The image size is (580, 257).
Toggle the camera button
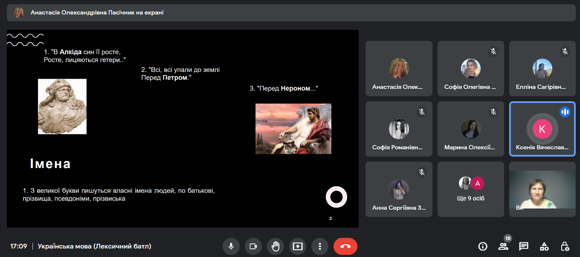coord(253,246)
